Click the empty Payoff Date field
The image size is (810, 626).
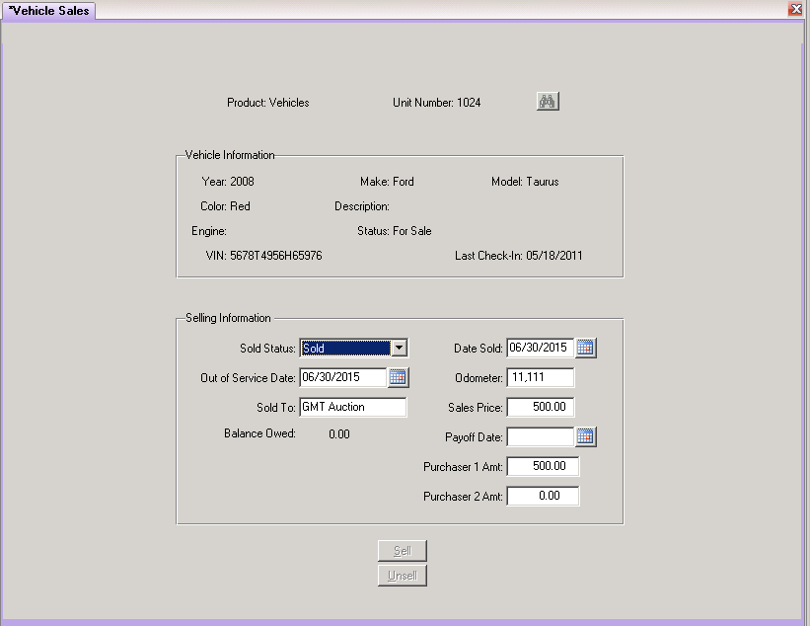click(541, 436)
